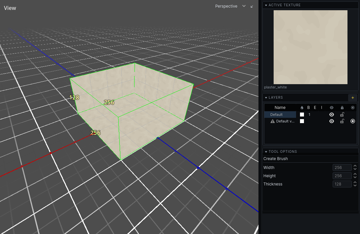Change the Default v... layer color swatch
The width and height of the screenshot is (360, 234).
pos(302,121)
